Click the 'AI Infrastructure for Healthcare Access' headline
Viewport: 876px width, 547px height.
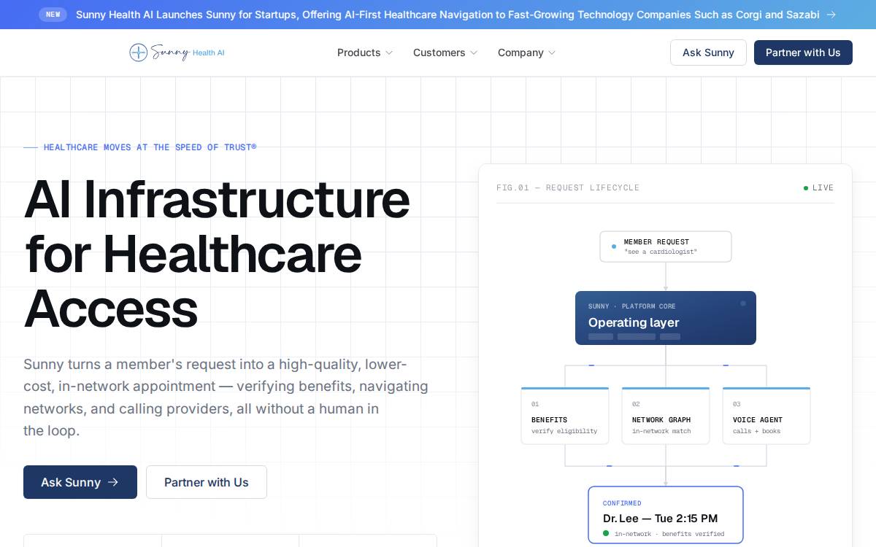click(217, 253)
